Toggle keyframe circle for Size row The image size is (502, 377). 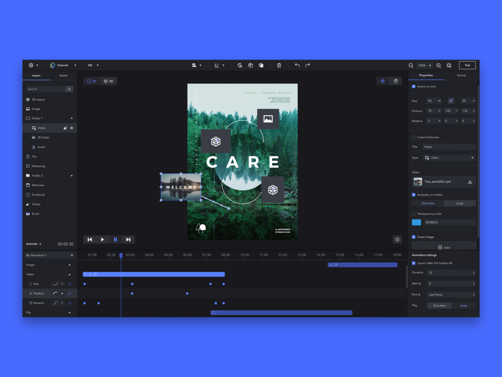point(69,284)
